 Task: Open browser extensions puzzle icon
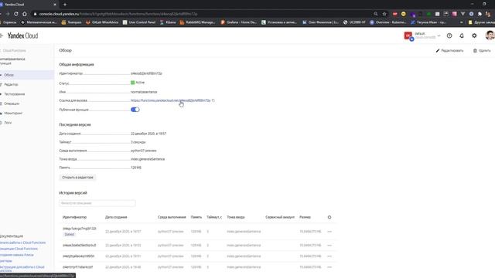point(480,14)
